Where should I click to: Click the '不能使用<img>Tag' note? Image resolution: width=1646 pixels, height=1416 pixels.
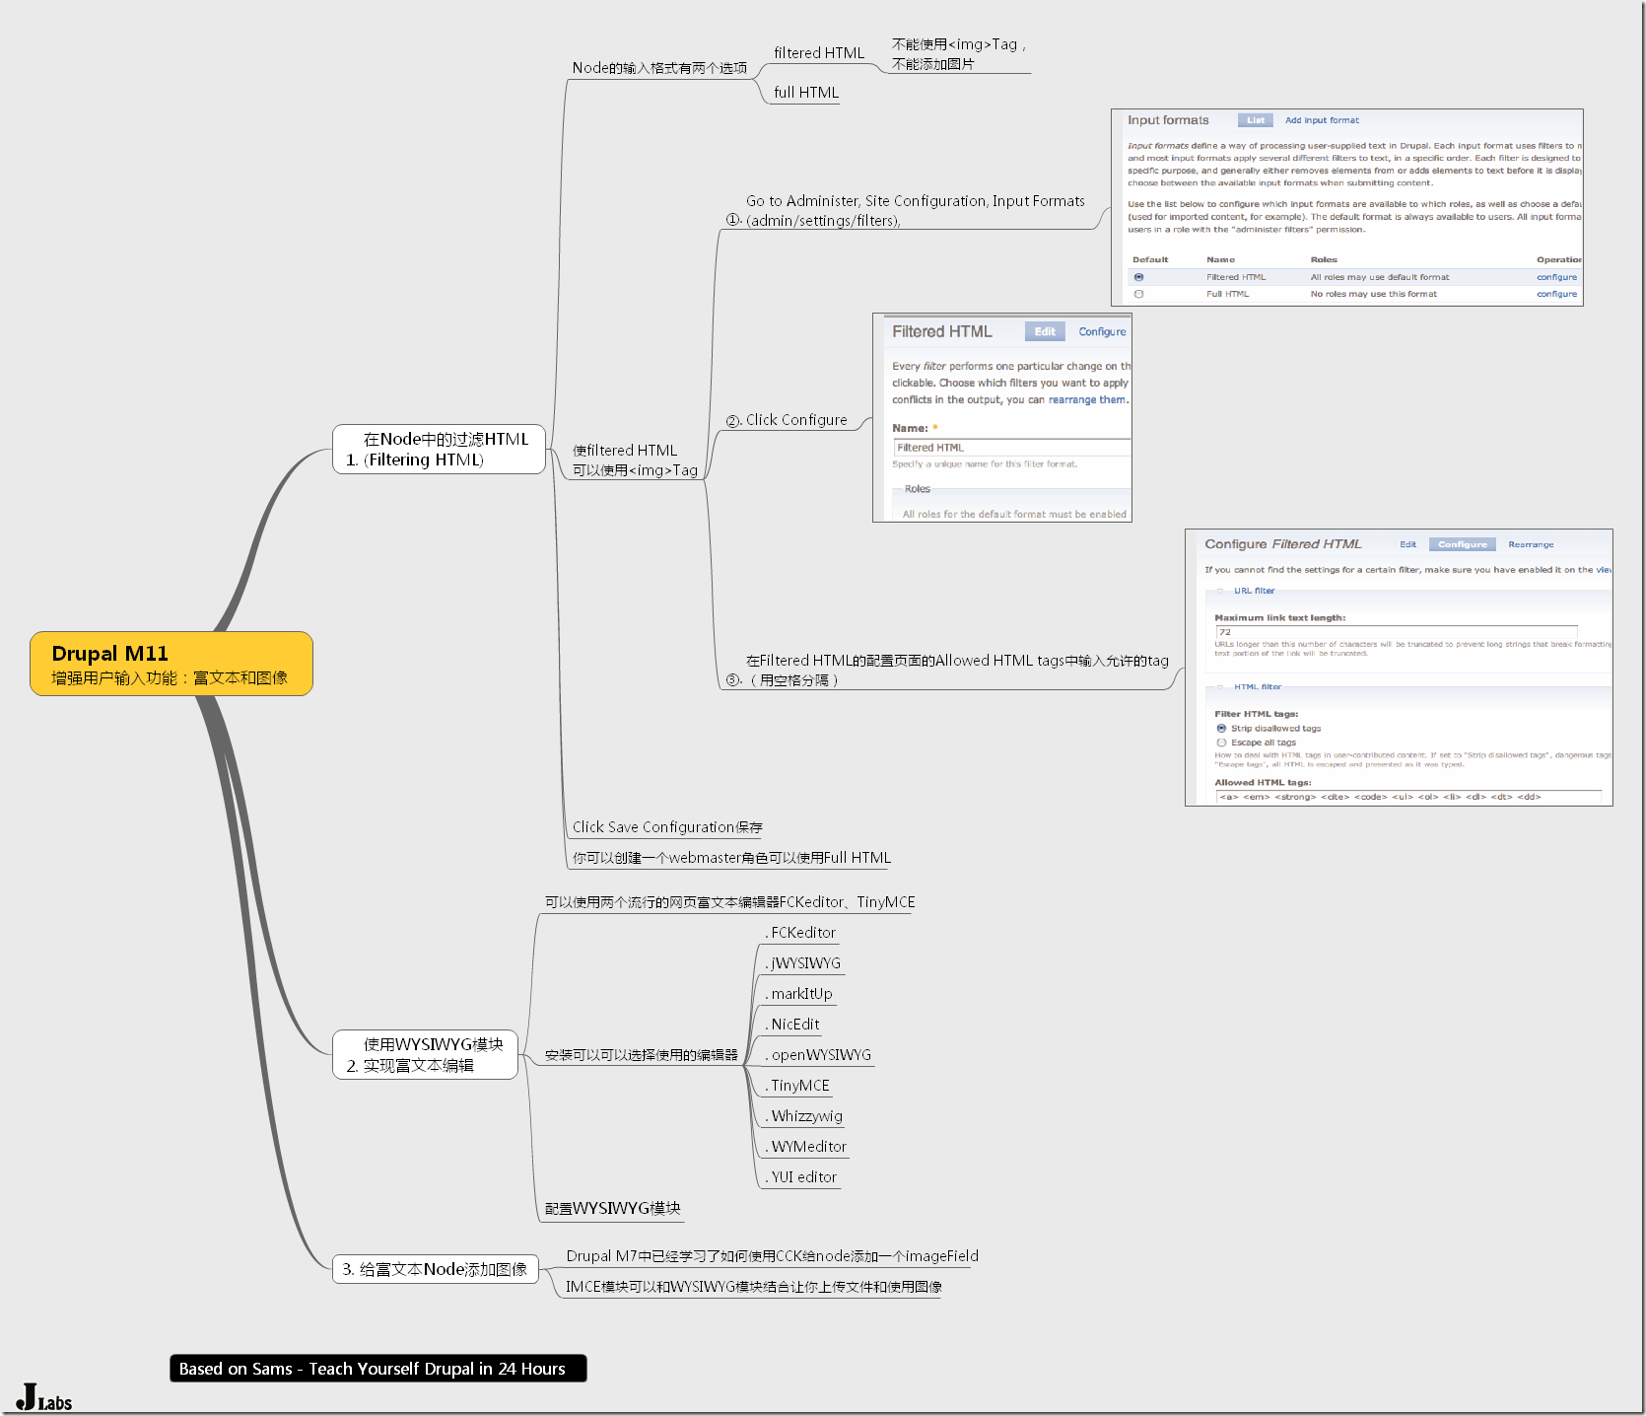pos(959,54)
